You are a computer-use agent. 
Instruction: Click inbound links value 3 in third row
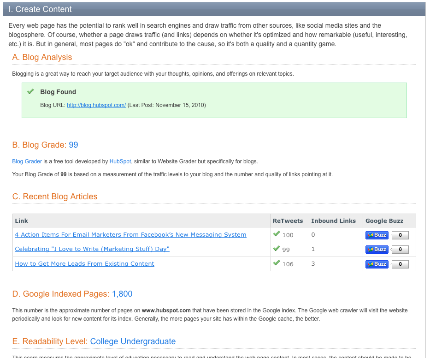(313, 264)
